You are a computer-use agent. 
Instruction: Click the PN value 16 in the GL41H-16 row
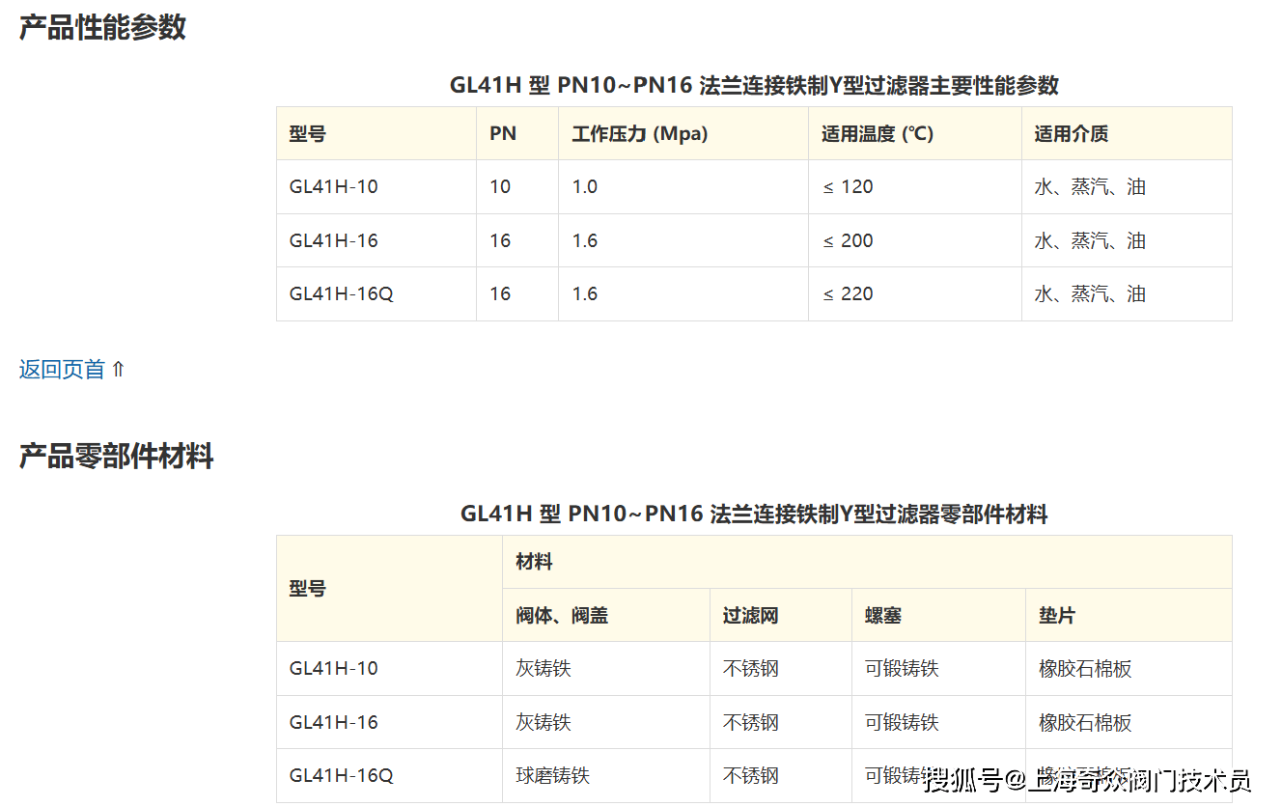(x=500, y=240)
